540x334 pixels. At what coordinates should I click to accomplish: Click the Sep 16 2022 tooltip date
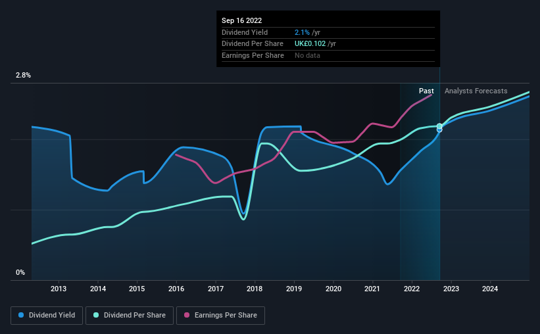point(242,20)
